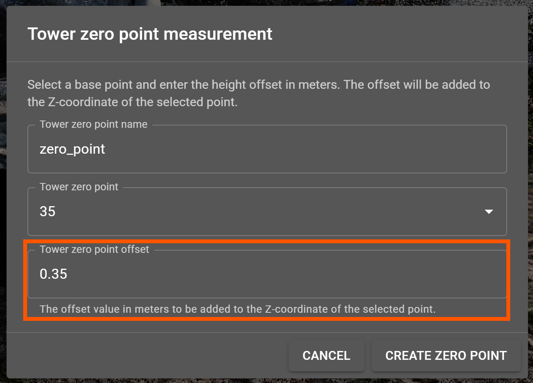Image resolution: width=533 pixels, height=383 pixels.
Task: Click the CANCEL button
Action: click(326, 356)
